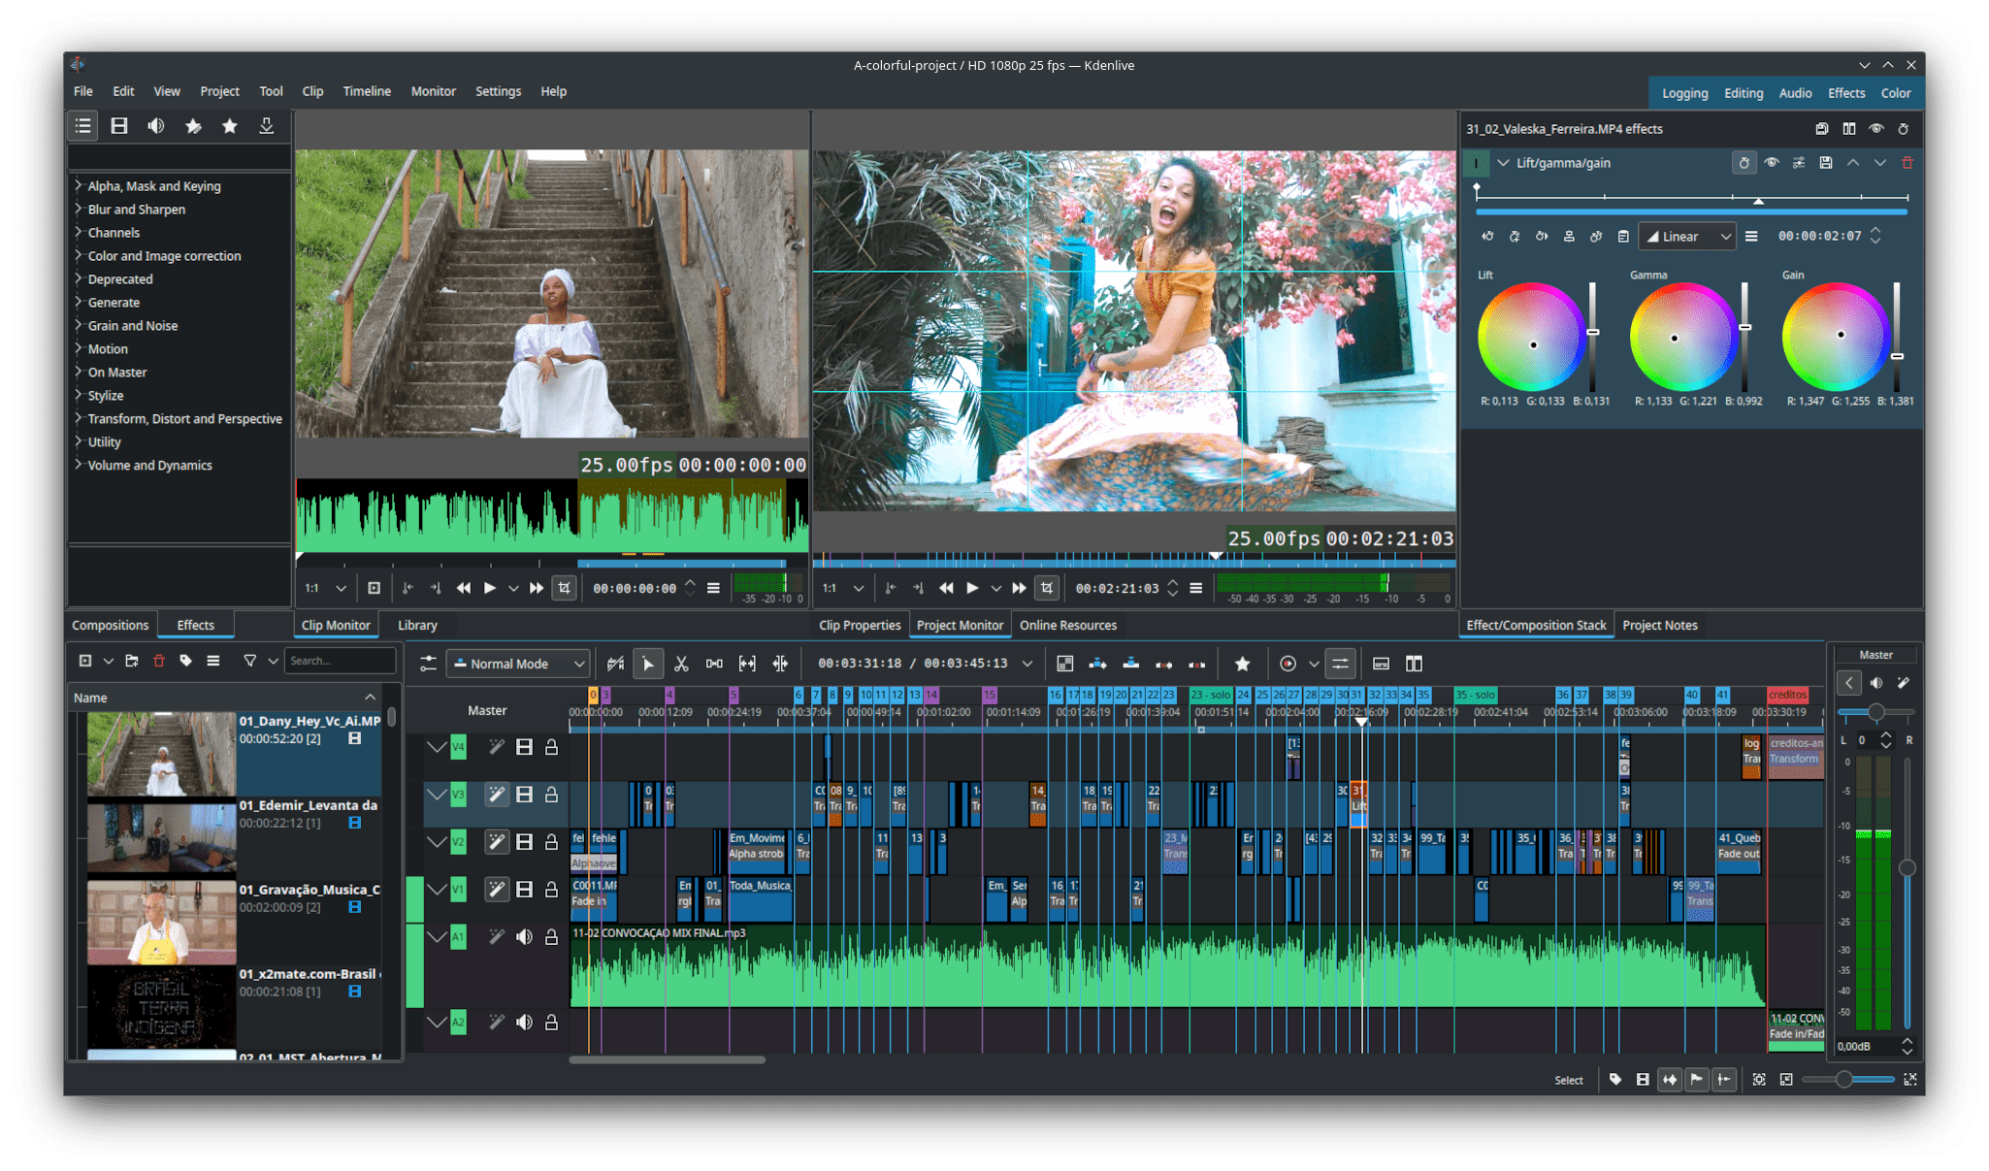Switch to the Color workspace layout
Viewport: 1989px width, 1171px height.
point(1895,93)
